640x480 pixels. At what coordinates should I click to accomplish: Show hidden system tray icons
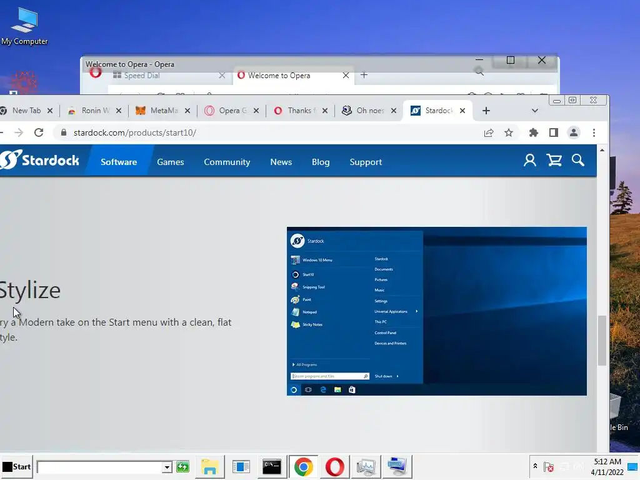(x=535, y=466)
